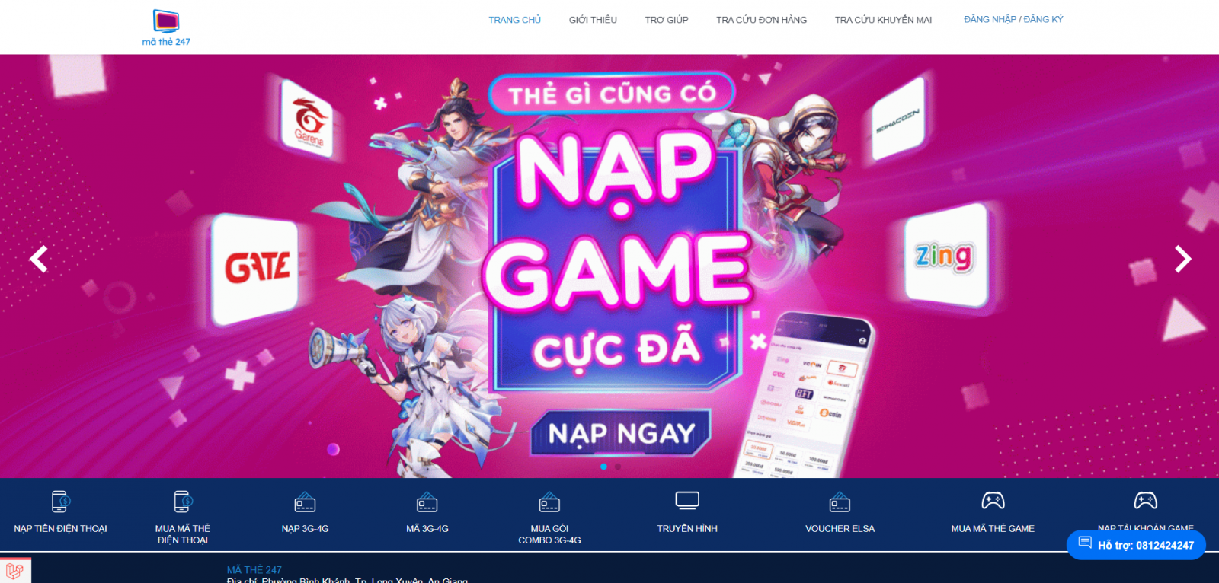Select the Mua mã thẻ điện thoại icon
Screen dimensions: 1219x583
(183, 502)
